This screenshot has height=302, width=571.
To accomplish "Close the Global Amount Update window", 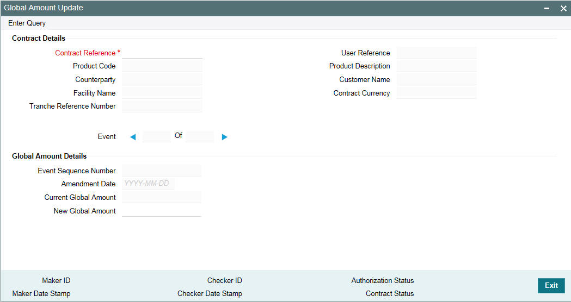I will pyautogui.click(x=563, y=8).
